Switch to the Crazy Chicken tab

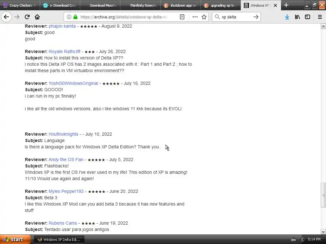[x=20, y=5]
